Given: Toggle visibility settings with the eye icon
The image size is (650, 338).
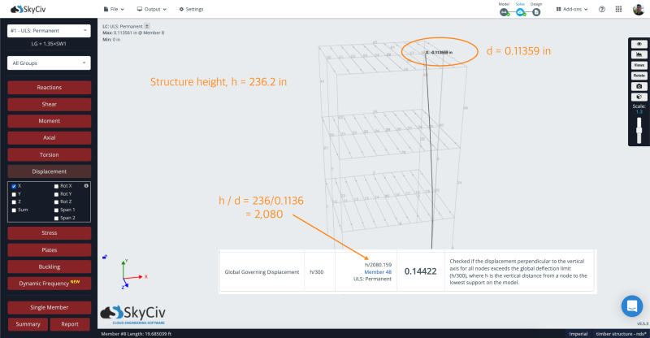Looking at the screenshot, I should tap(639, 44).
